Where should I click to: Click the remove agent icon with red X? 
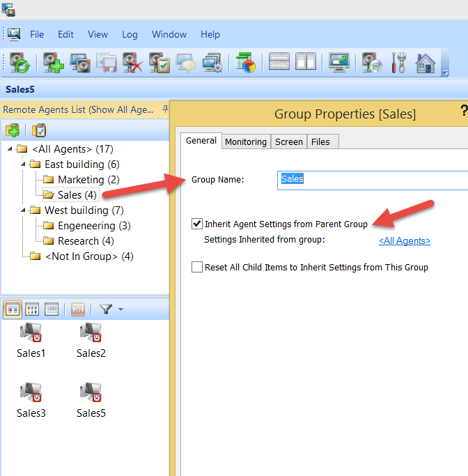(133, 63)
